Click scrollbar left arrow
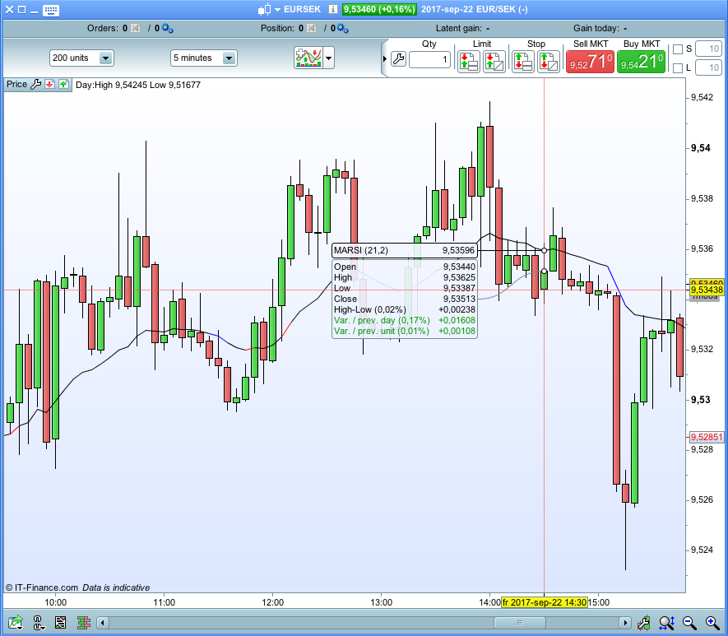This screenshot has width=728, height=636. [x=103, y=623]
